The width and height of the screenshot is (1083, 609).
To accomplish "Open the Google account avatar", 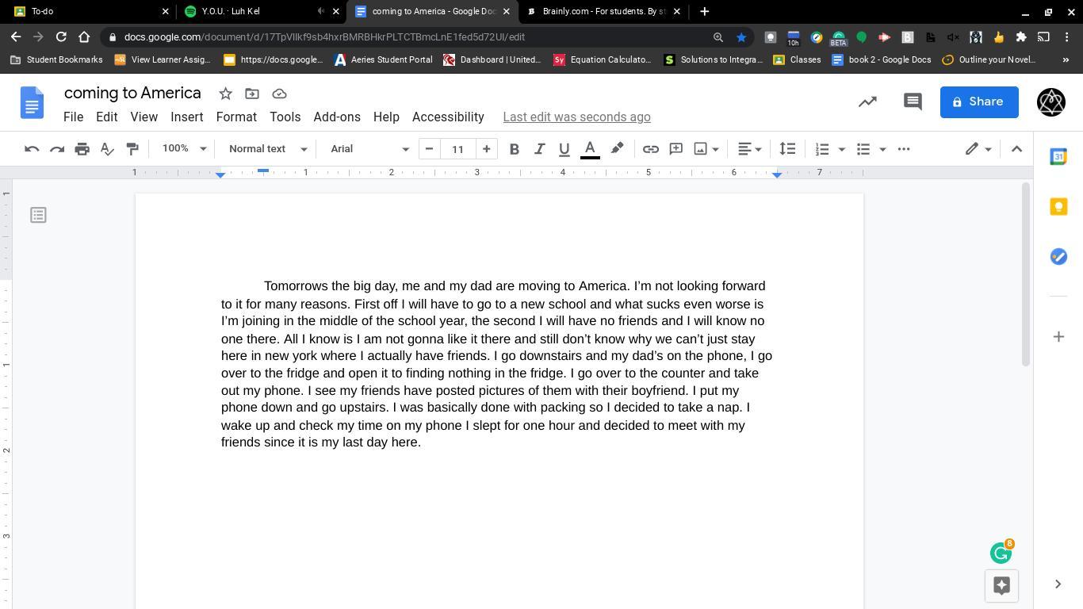I will 1051,101.
